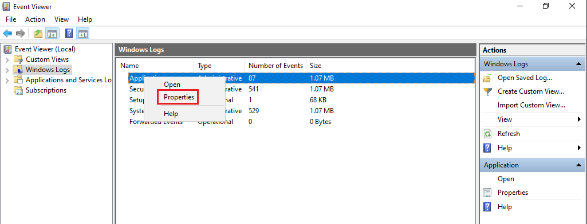The width and height of the screenshot is (587, 224).
Task: Click the blue Help toolbar icon
Action: (69, 34)
